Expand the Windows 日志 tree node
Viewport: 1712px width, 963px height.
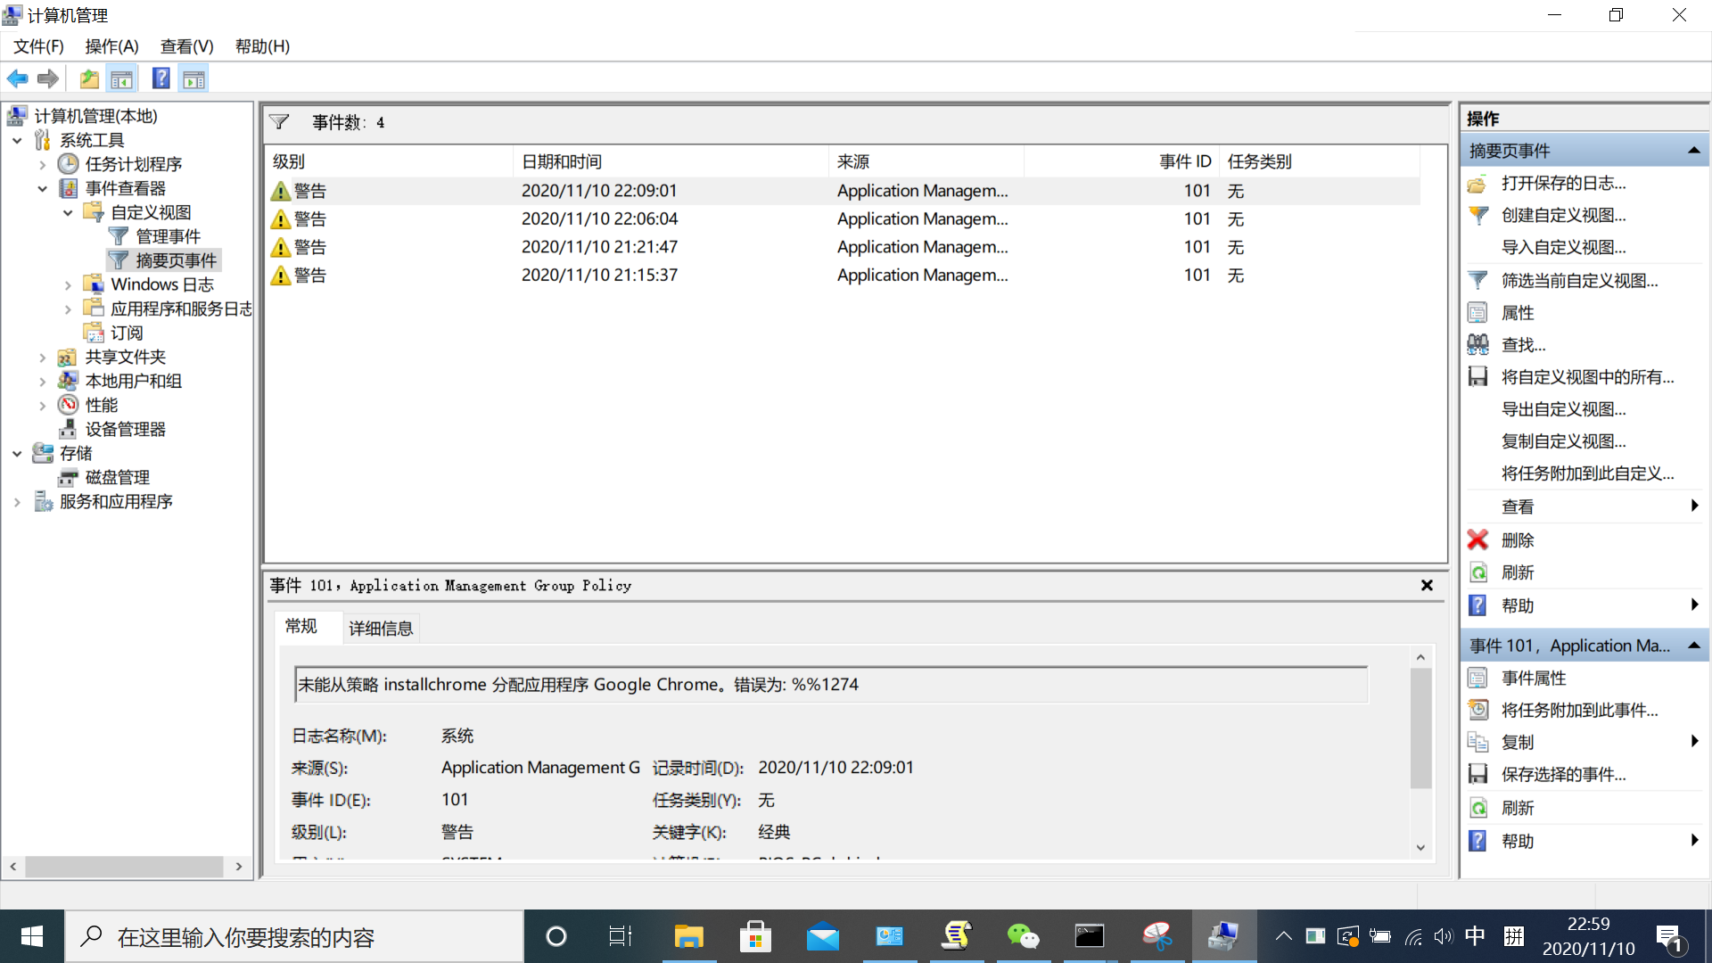[68, 285]
